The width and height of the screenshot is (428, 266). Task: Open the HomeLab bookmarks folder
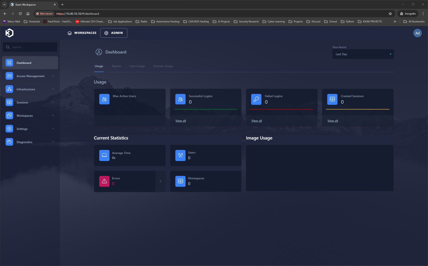point(32,21)
